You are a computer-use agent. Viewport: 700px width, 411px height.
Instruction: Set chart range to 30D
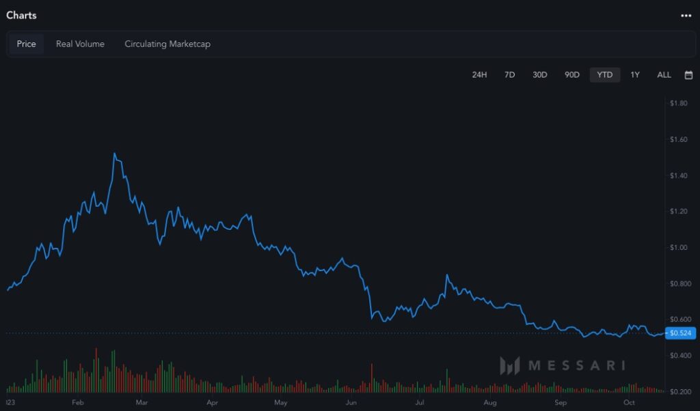point(540,75)
